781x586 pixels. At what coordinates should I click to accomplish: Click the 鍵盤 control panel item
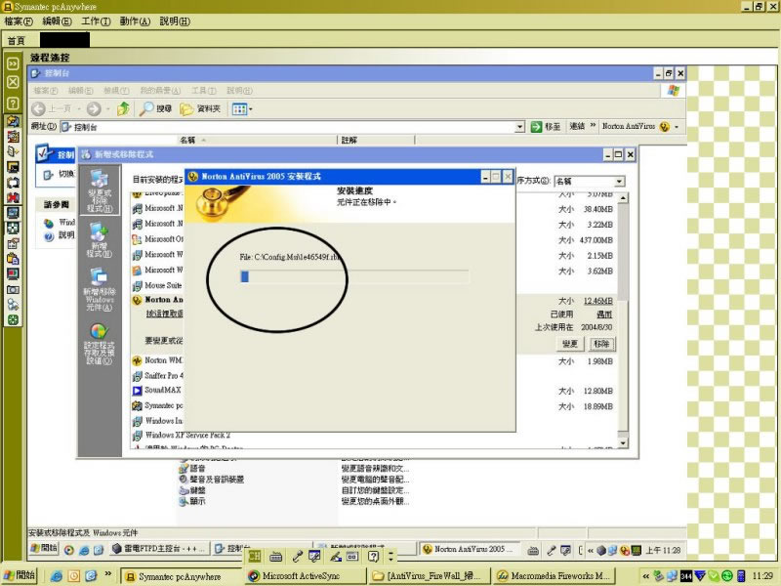192,490
